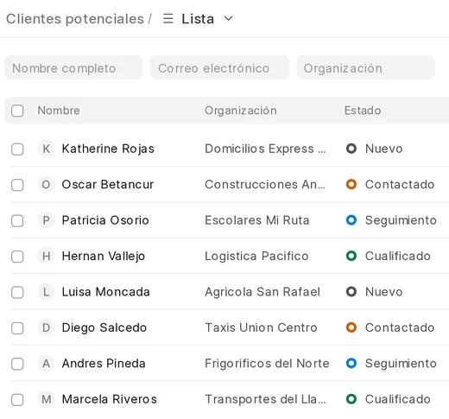449x419 pixels.
Task: Select the Oscar Betancur row checkbox
Action: point(17,185)
